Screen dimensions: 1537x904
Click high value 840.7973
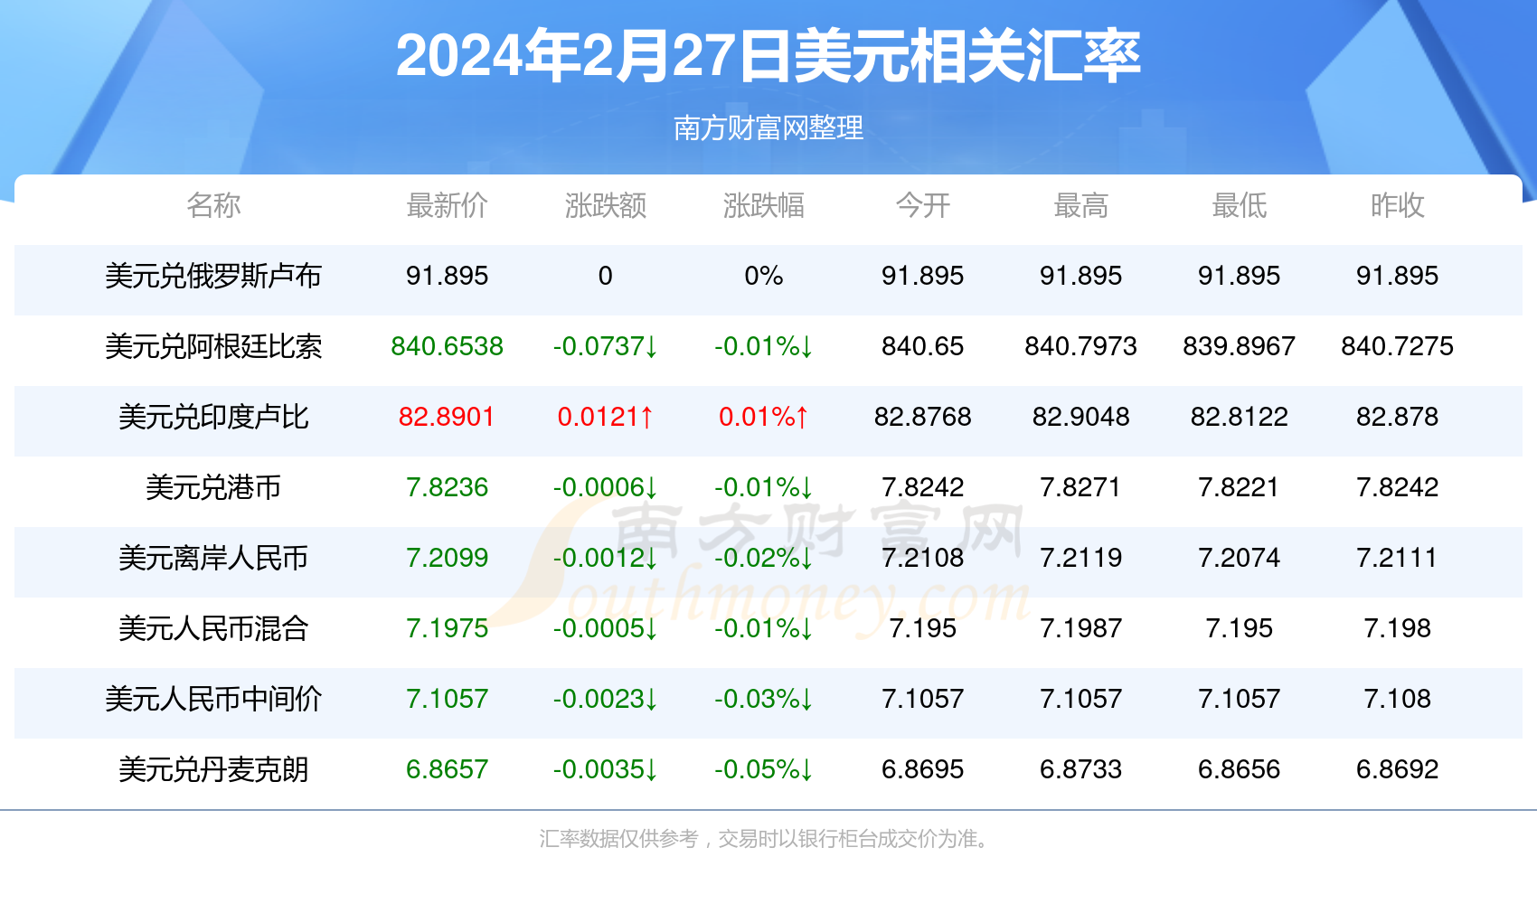click(1080, 346)
